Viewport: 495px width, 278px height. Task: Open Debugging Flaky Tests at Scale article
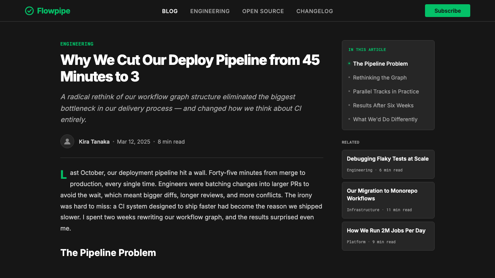388,164
